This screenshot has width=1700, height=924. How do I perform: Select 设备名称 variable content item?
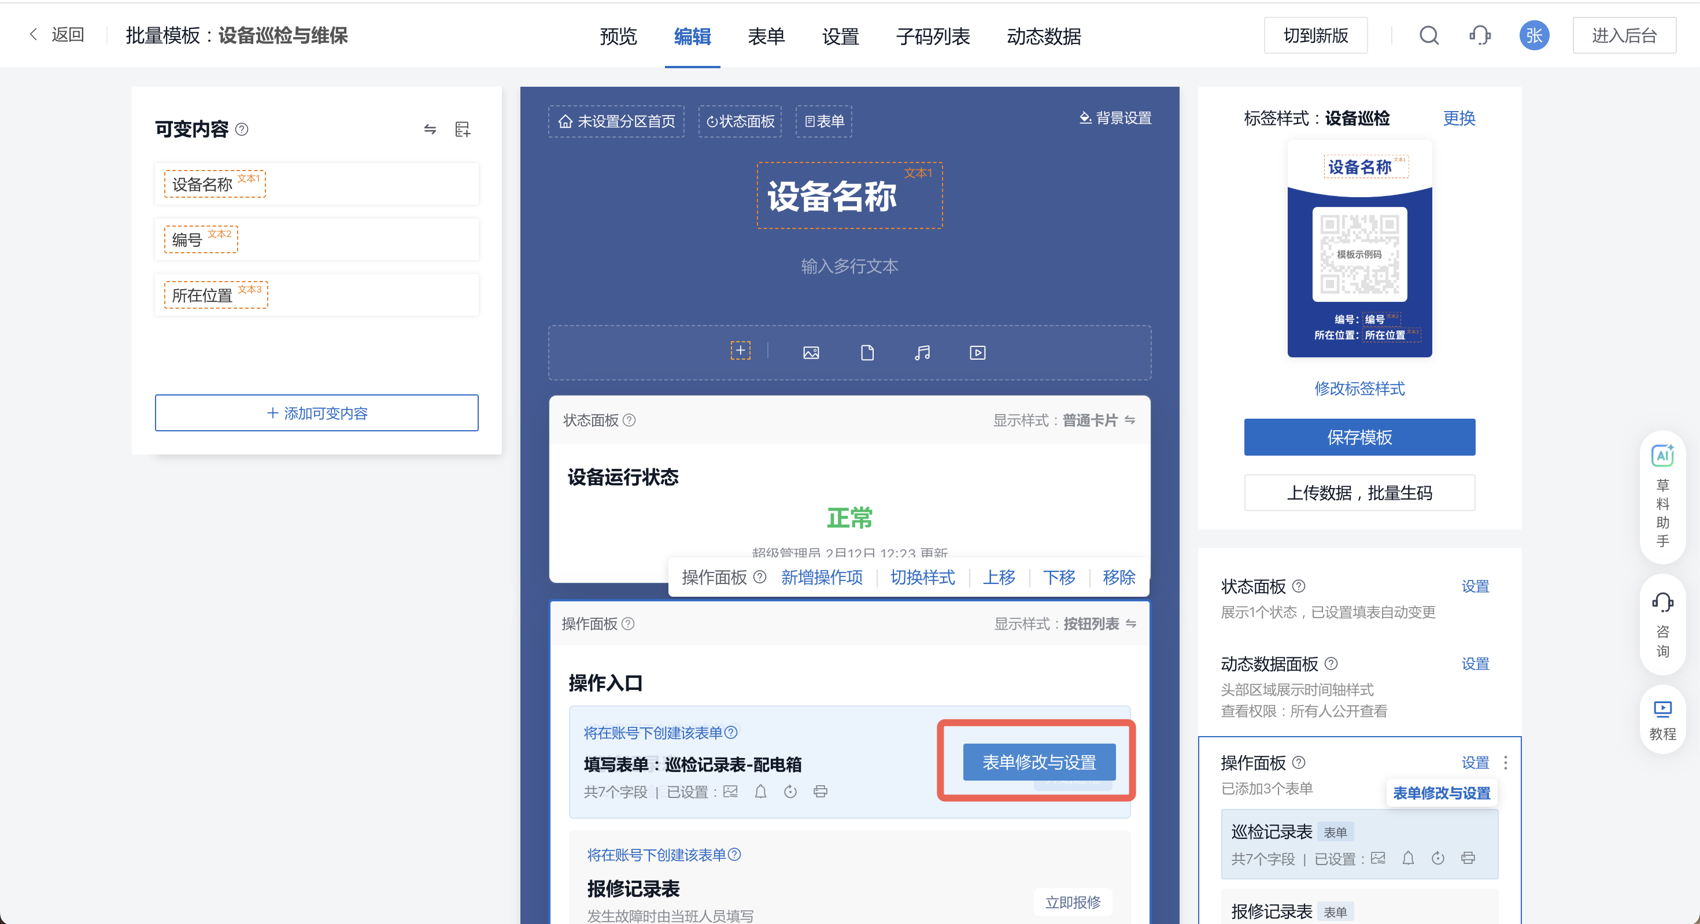pyautogui.click(x=317, y=183)
